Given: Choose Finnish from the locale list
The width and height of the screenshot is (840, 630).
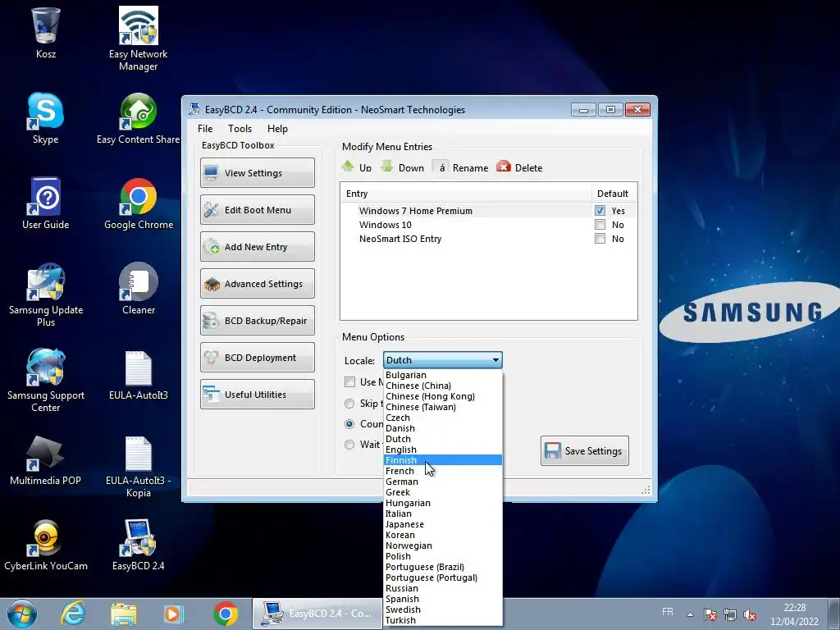Looking at the screenshot, I should [442, 460].
